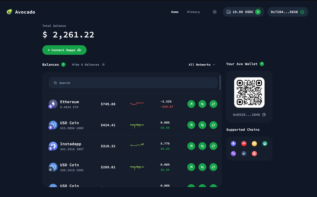Open the Your Avo Wallet help icon
317x197 pixels.
pos(262,64)
